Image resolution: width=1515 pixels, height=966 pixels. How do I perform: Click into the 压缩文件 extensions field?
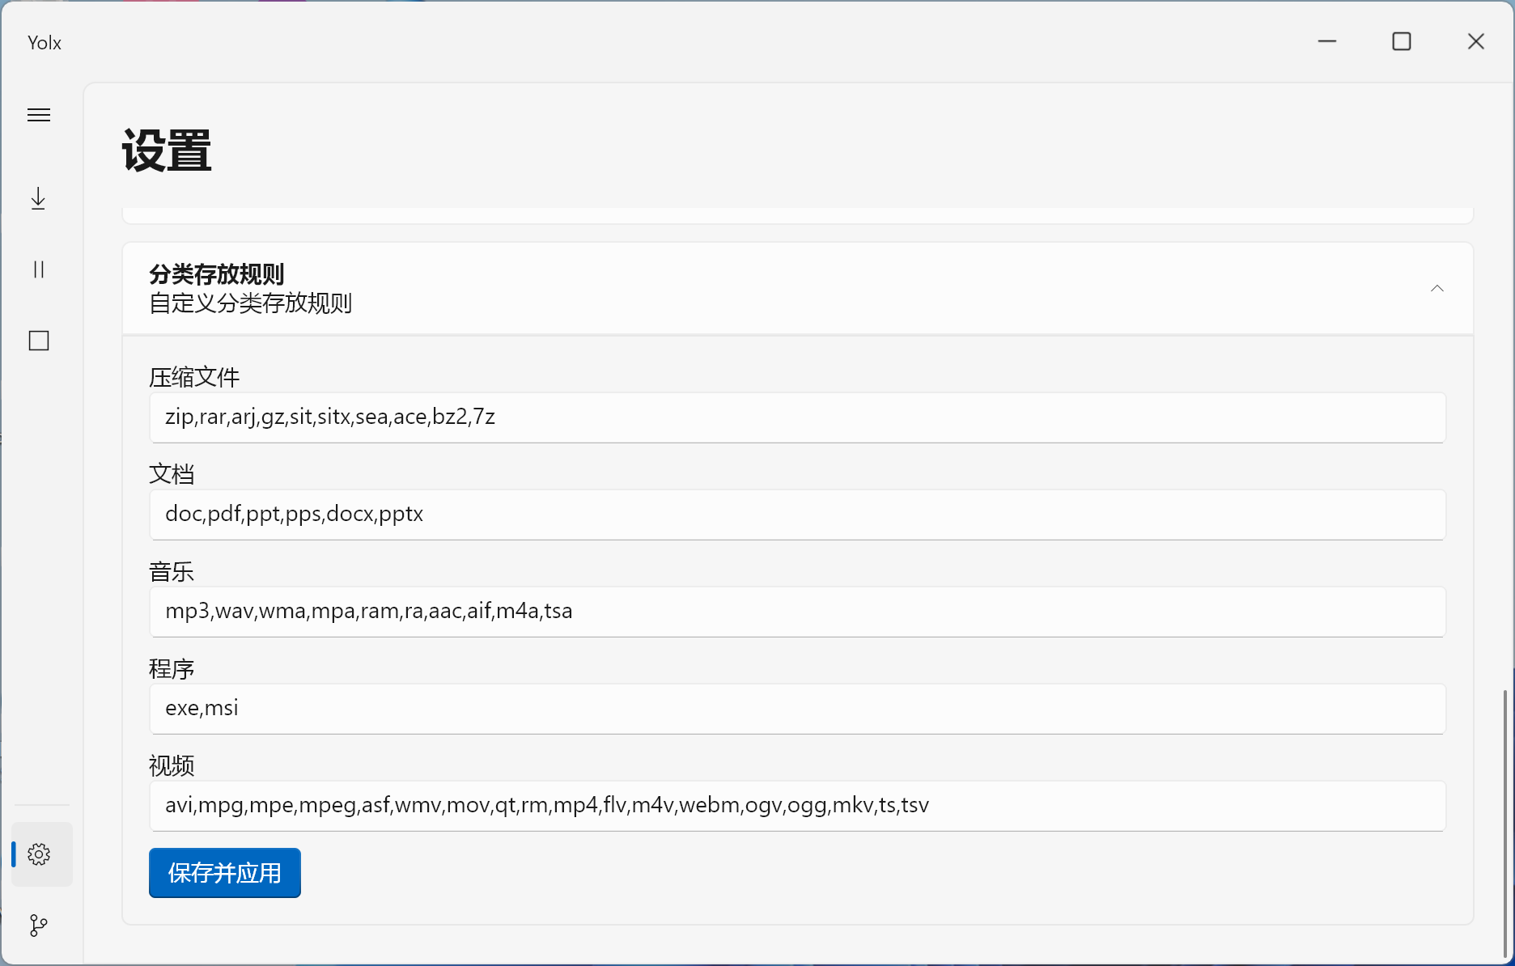coord(796,417)
